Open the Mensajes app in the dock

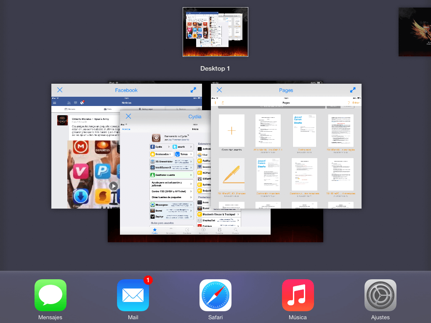click(50, 295)
